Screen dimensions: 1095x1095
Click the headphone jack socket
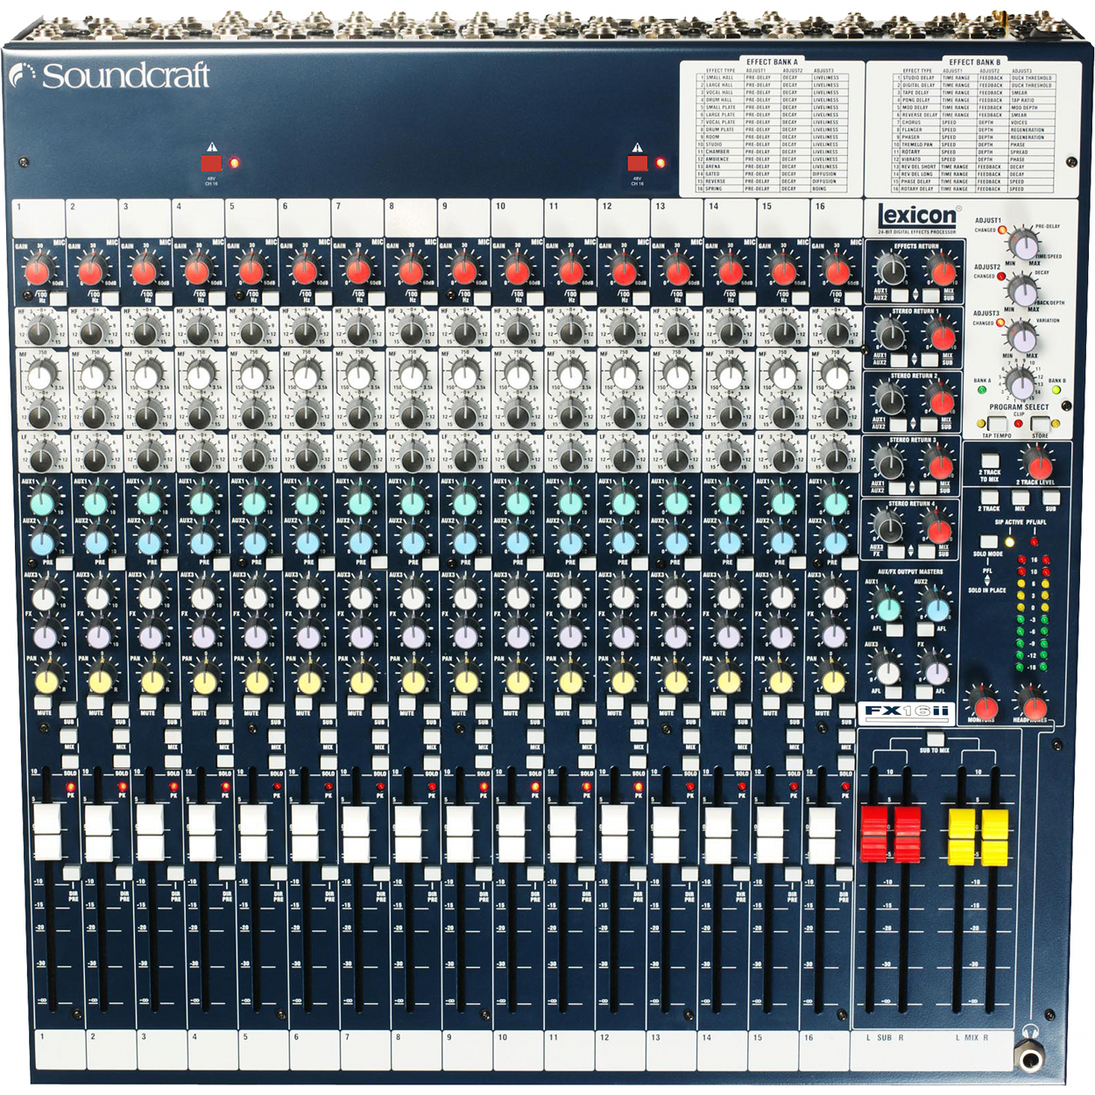pyautogui.click(x=1030, y=1060)
